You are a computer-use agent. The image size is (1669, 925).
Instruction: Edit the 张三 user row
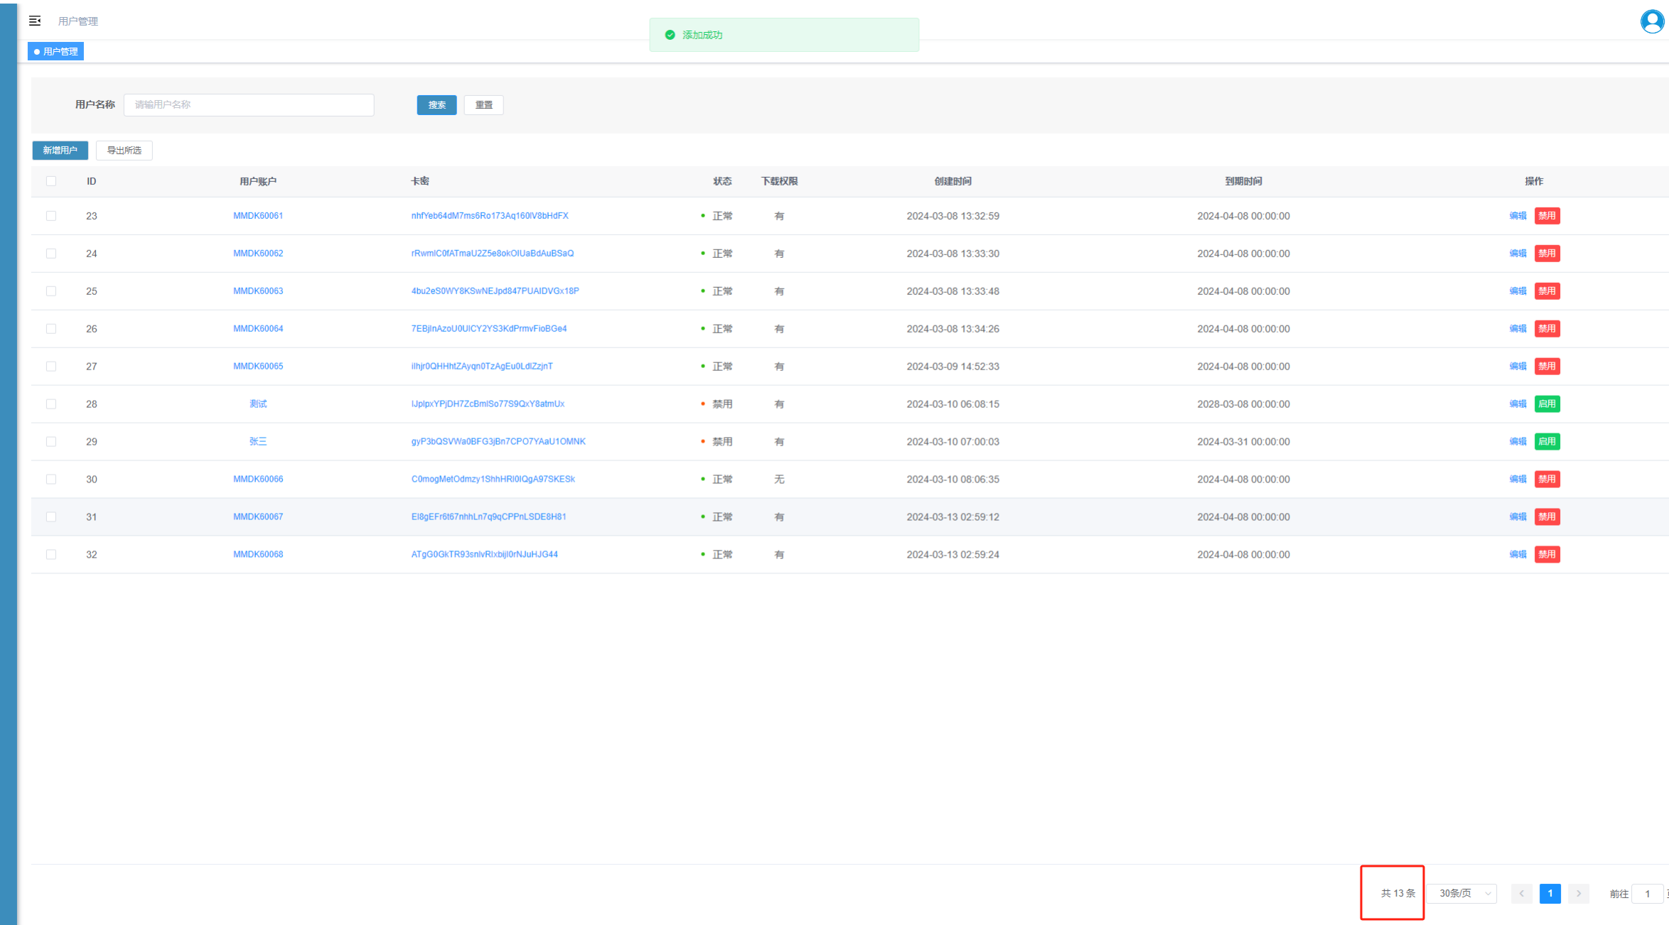(x=1518, y=442)
